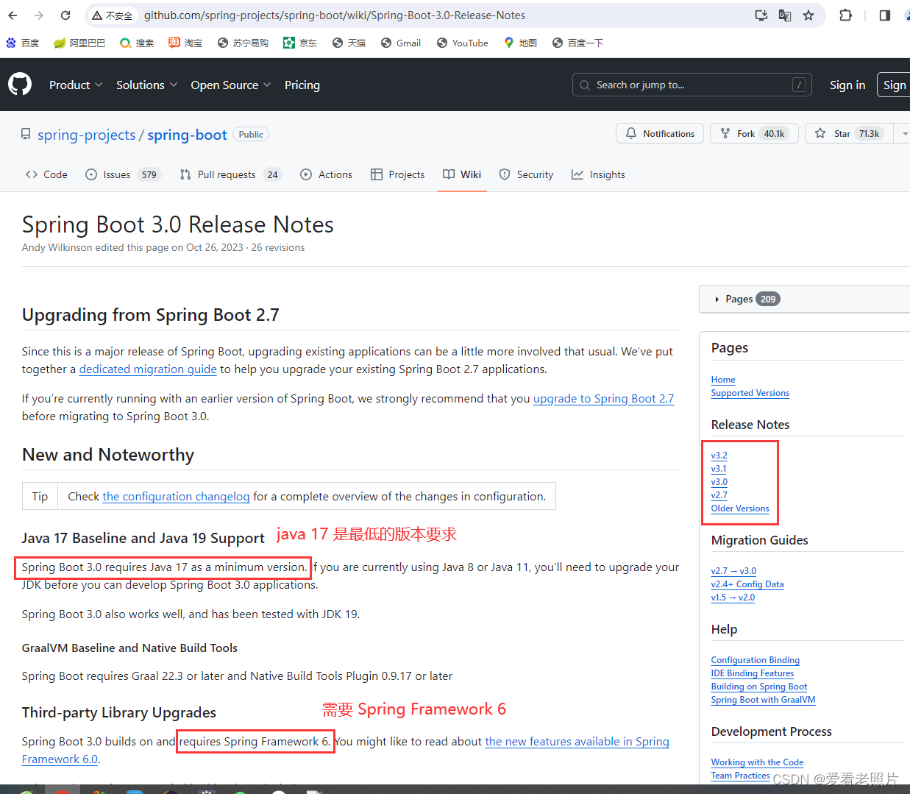Click the Search or jump to field
910x794 pixels.
click(692, 85)
